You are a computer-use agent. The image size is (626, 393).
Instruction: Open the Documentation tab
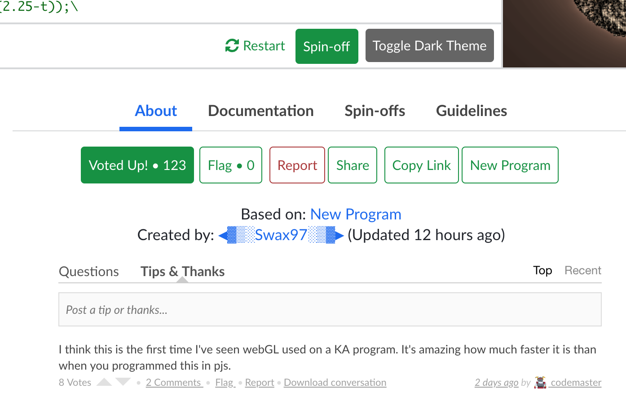point(261,111)
